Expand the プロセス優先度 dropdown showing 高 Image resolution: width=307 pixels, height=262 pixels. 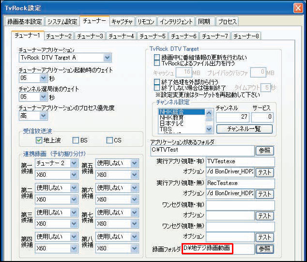[43, 116]
